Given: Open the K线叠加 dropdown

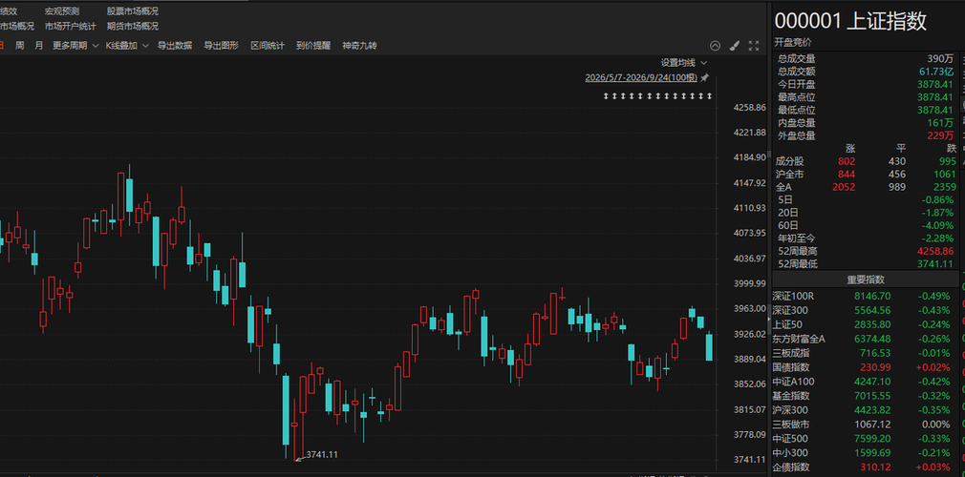Looking at the screenshot, I should pyautogui.click(x=127, y=46).
